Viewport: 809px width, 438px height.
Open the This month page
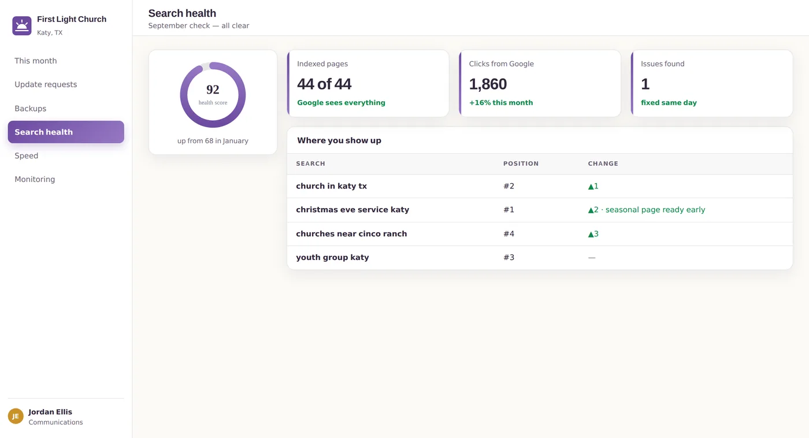coord(66,61)
